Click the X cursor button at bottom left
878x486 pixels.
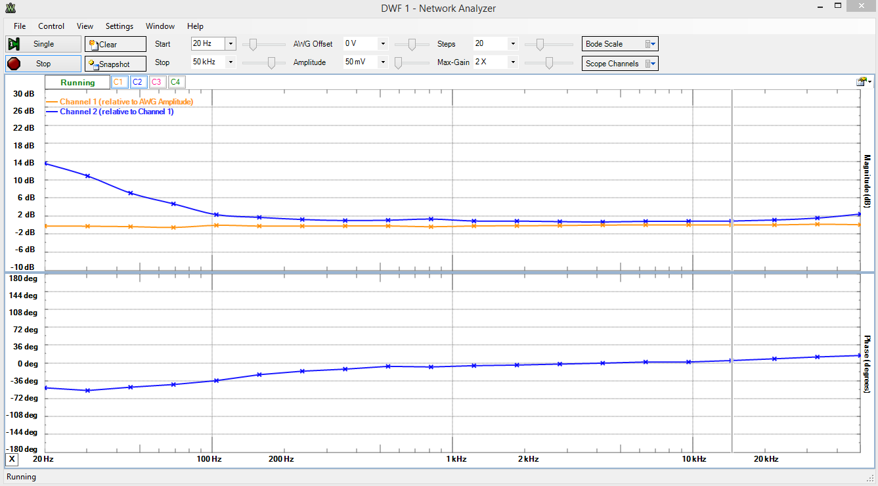12,458
